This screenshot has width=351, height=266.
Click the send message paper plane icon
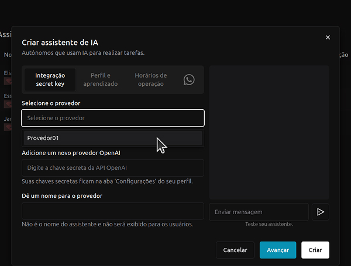click(x=320, y=212)
